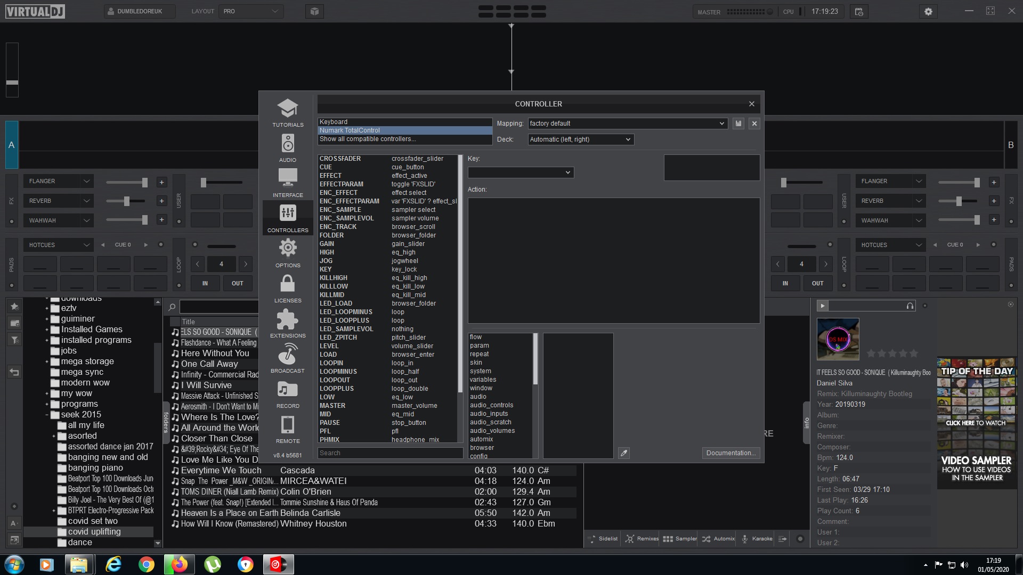Open Chrome from the Windows taskbar
The image size is (1023, 575).
147,564
